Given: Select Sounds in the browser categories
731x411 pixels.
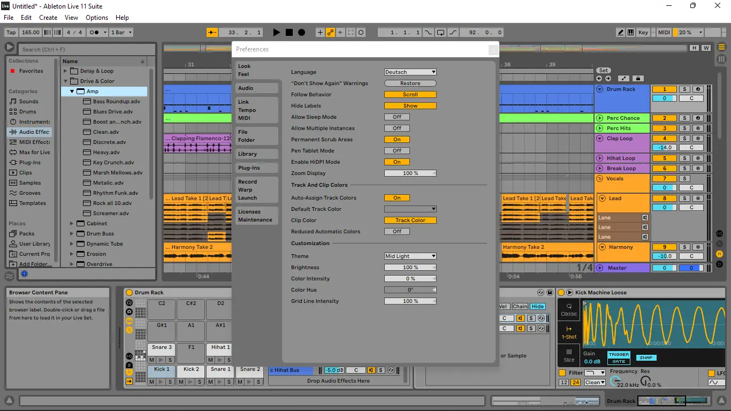Looking at the screenshot, I should [29, 101].
